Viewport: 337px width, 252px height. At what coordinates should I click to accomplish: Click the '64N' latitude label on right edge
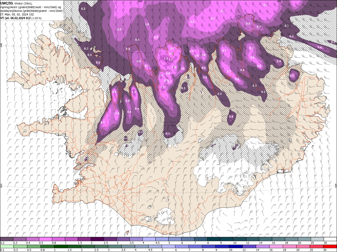(336, 186)
